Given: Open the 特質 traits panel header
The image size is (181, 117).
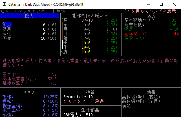Looking at the screenshot, I should point(90,92).
